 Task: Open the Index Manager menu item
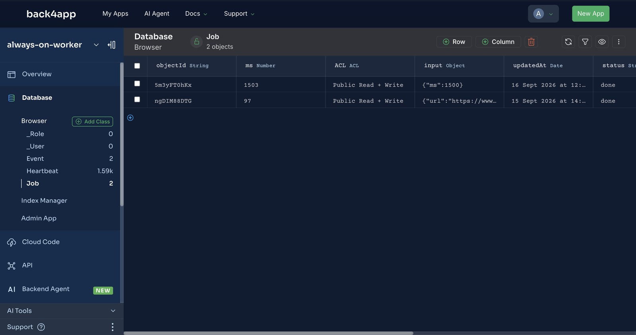pyautogui.click(x=44, y=201)
